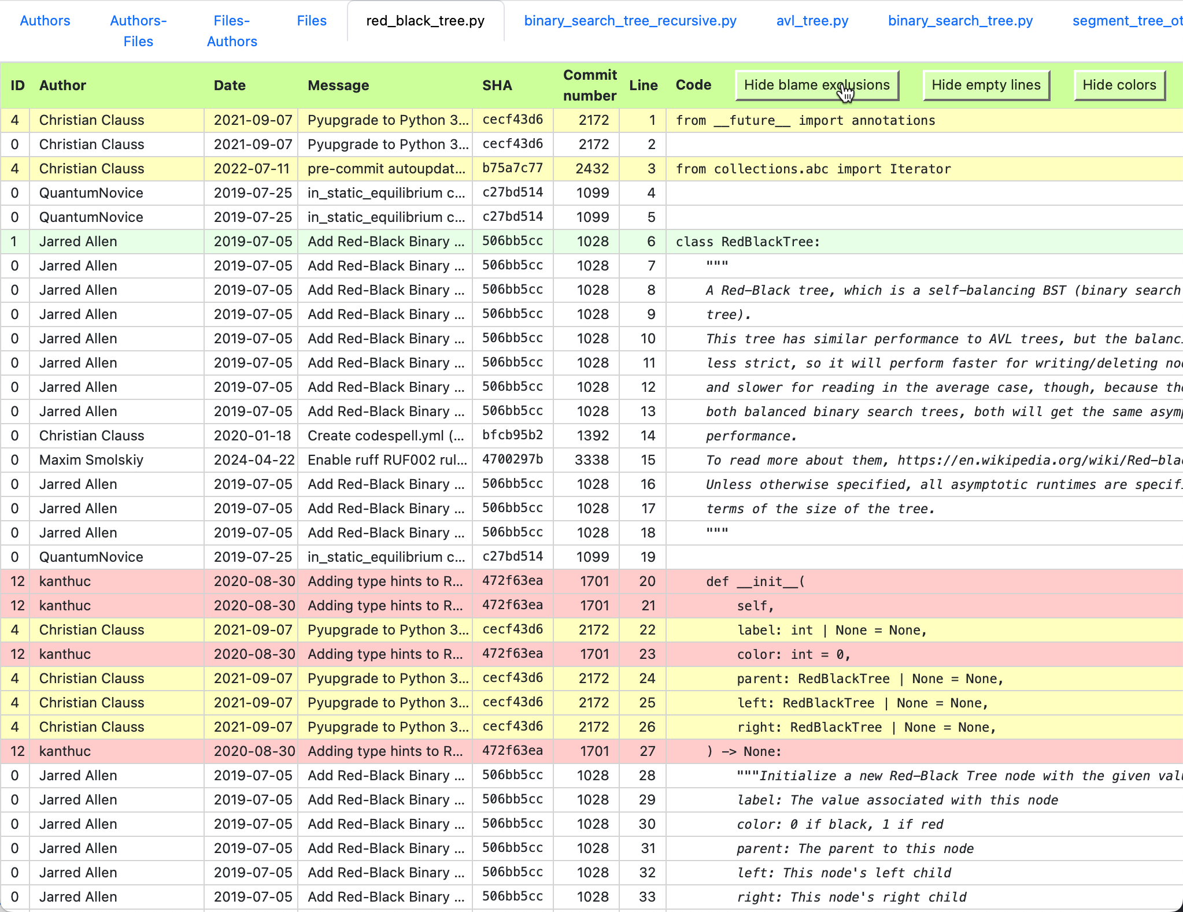Open the avl_tree.py tab
The width and height of the screenshot is (1183, 912).
(812, 21)
